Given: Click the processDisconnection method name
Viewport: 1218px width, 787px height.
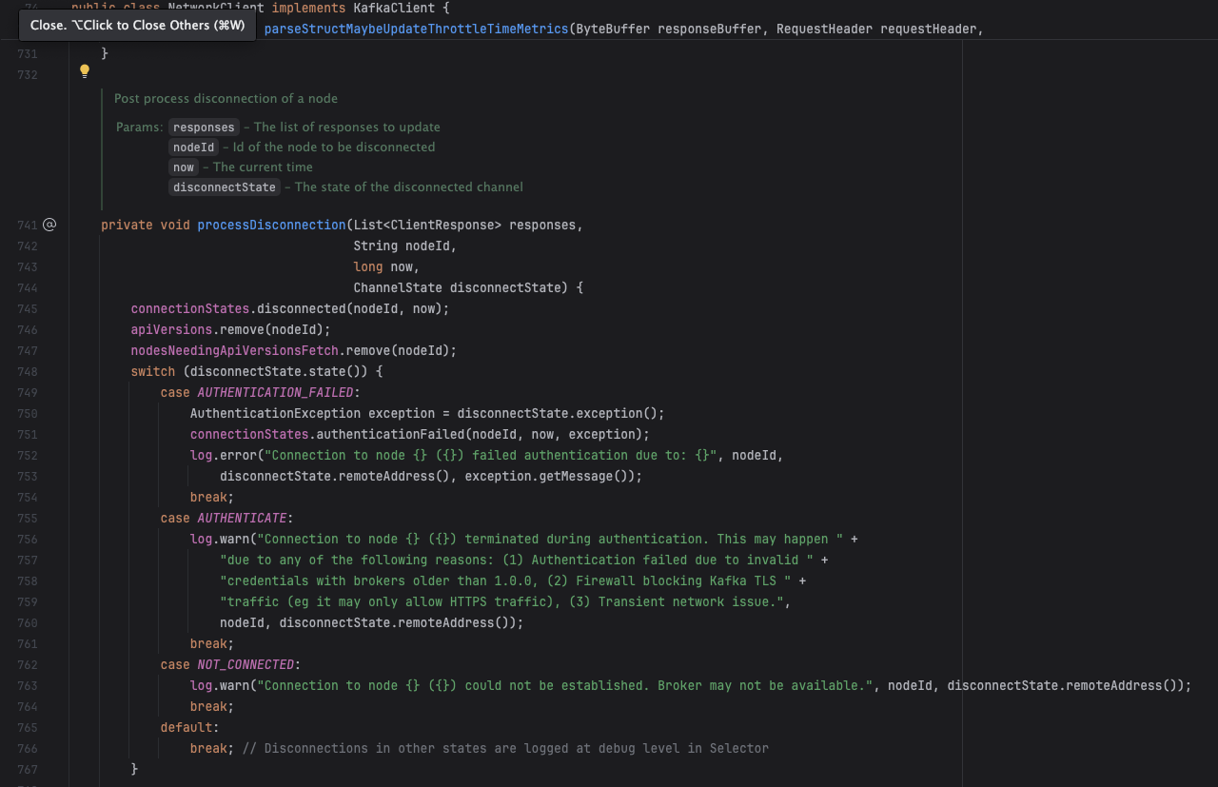Looking at the screenshot, I should (x=271, y=225).
